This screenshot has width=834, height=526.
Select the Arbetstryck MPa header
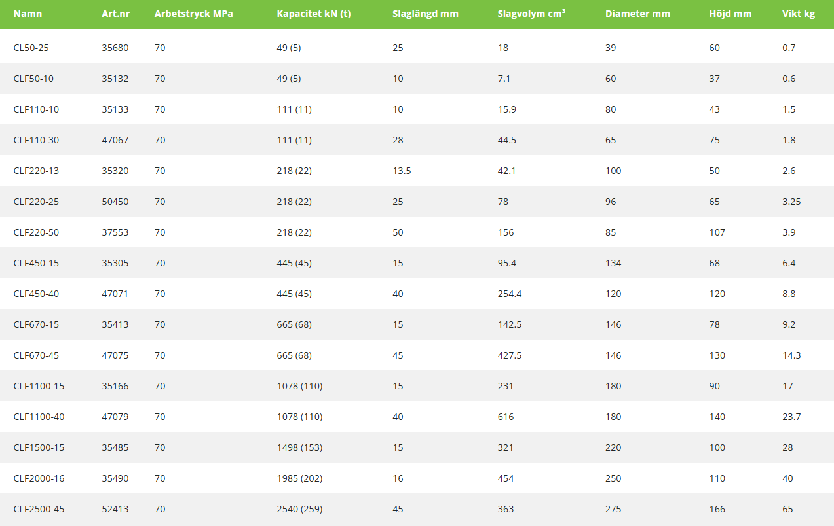(193, 14)
